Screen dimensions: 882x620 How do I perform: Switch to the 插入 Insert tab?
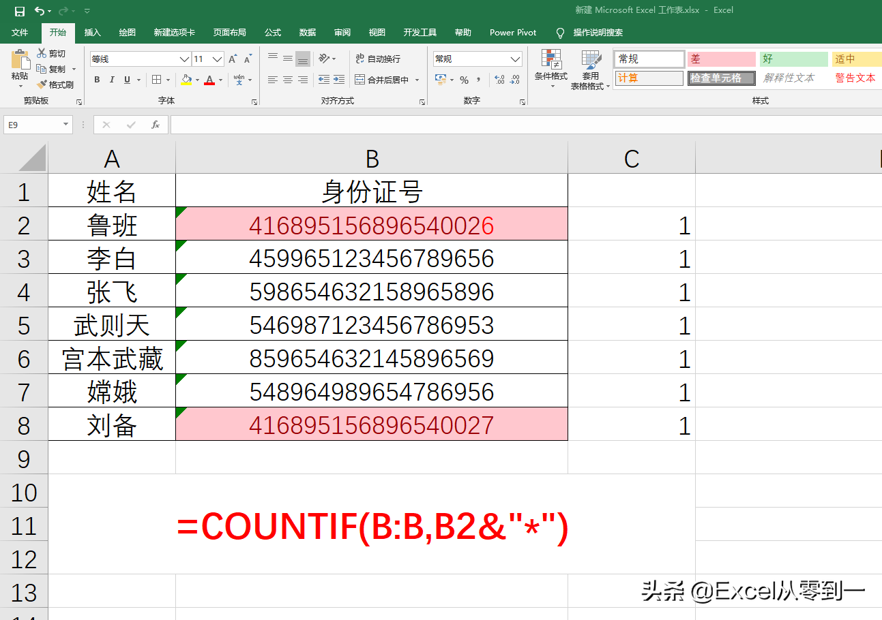[x=92, y=32]
